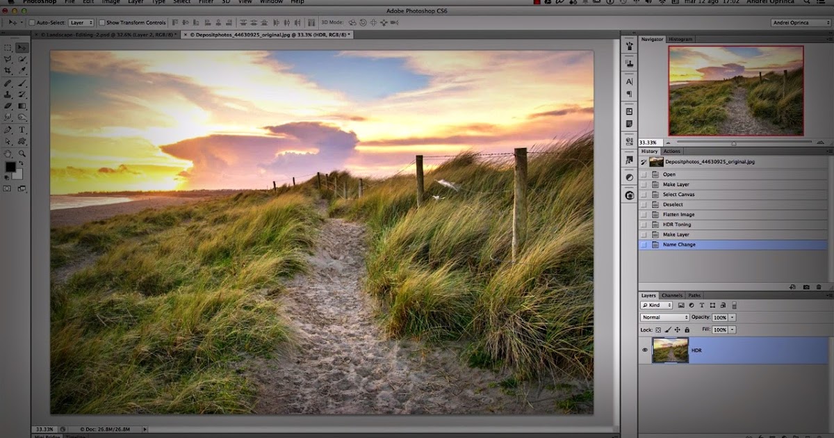Select the Hand tool
This screenshot has height=438, width=834.
[x=8, y=153]
